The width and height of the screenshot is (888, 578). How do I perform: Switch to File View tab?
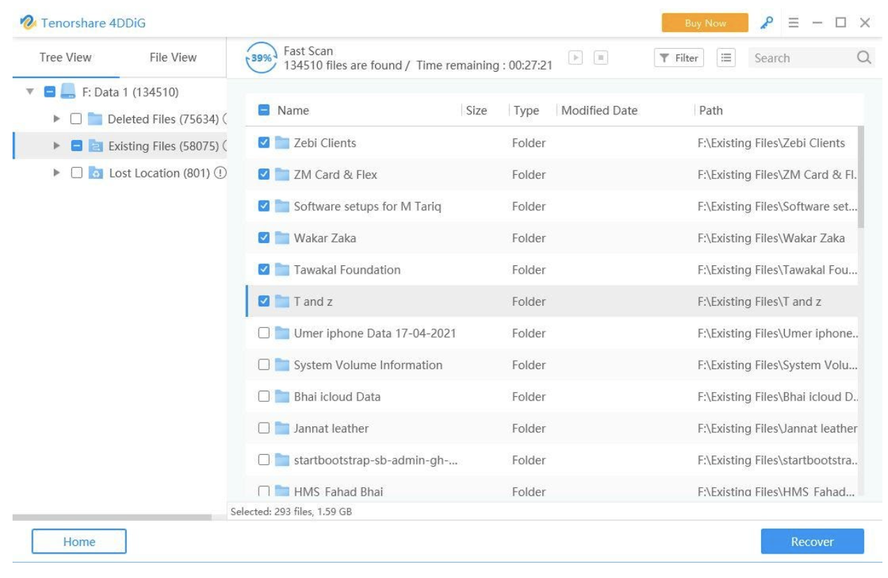tap(173, 58)
